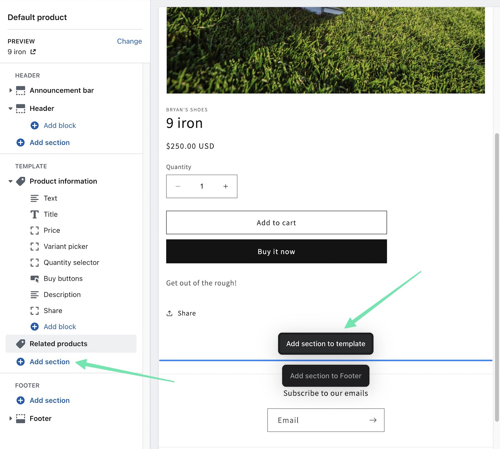This screenshot has width=500, height=449.
Task: Click the plus icon for Header group Add section
Action: pos(21,143)
